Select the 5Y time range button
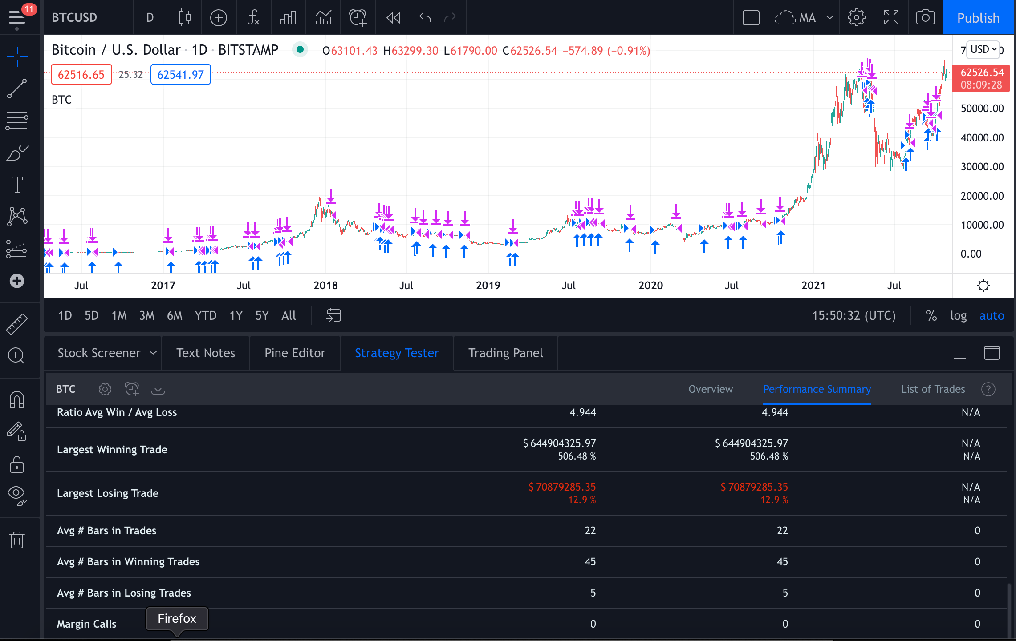The height and width of the screenshot is (641, 1016). click(262, 316)
